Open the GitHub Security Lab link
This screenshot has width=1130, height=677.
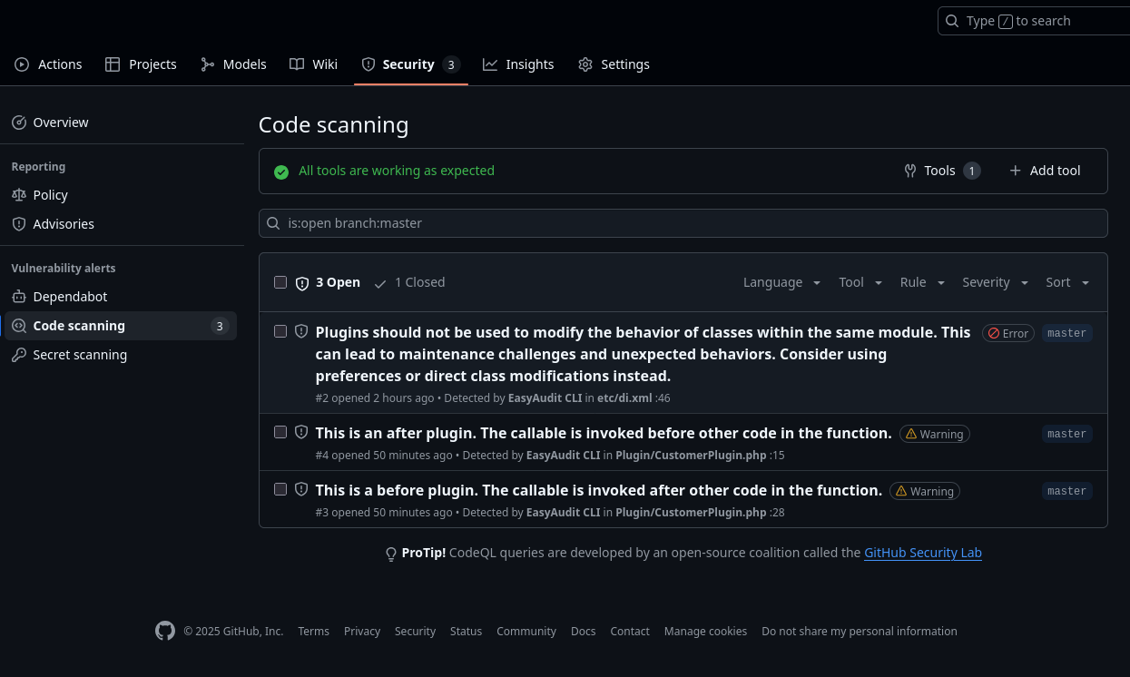923,553
